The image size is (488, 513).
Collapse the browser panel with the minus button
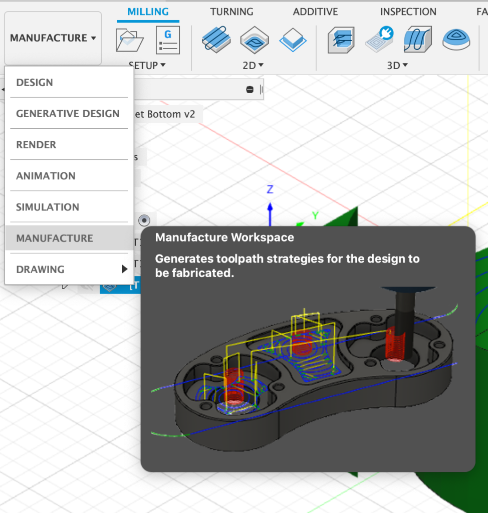point(250,89)
